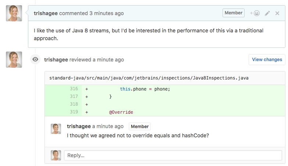Screen dimensions: 288x166
Task: Select line number 316 in the diff
Action: 74,89
